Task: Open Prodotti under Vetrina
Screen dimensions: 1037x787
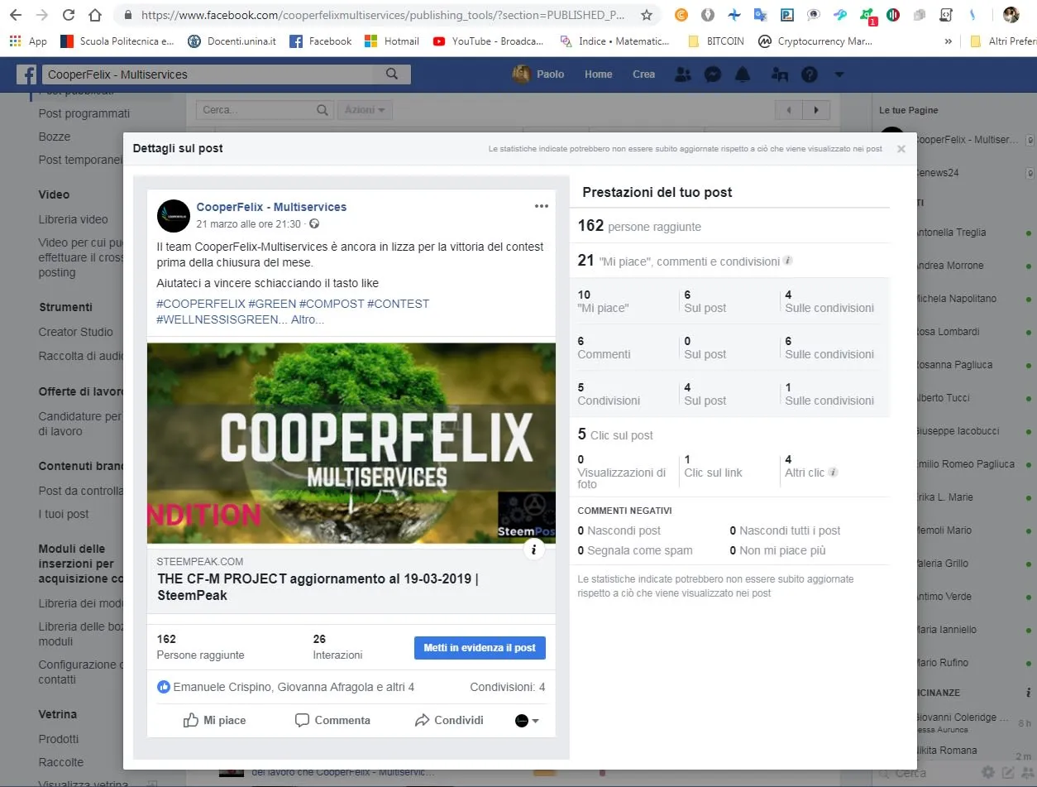Action: pos(59,739)
